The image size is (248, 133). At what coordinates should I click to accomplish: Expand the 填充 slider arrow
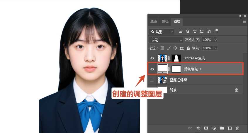pyautogui.click(x=215, y=48)
